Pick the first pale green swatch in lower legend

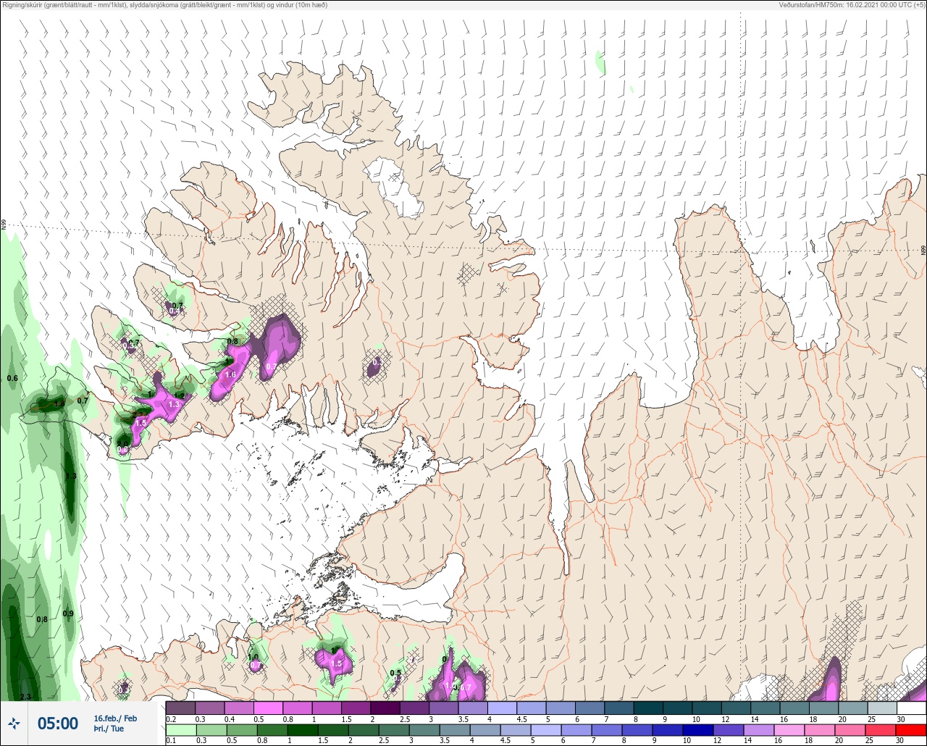[180, 729]
